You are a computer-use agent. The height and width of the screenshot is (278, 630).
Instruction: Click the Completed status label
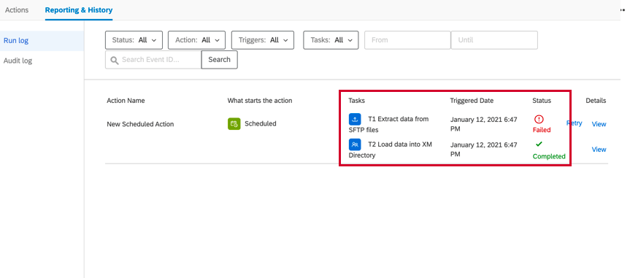pyautogui.click(x=549, y=156)
